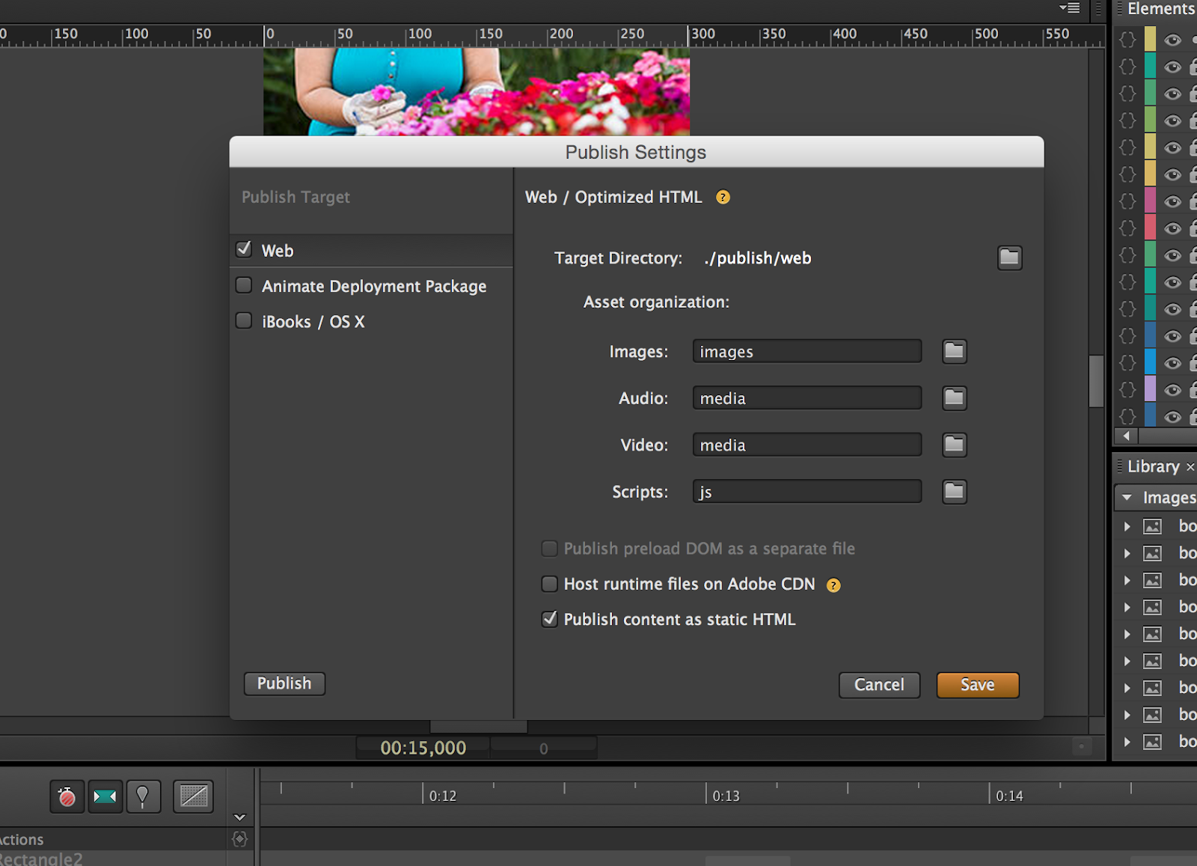This screenshot has height=866, width=1197.
Task: Click the 0:13 mark on timeline ruler
Action: tap(726, 796)
